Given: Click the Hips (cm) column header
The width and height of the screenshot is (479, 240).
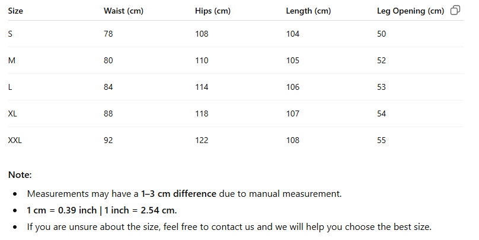Looking at the screenshot, I should click(x=213, y=11).
